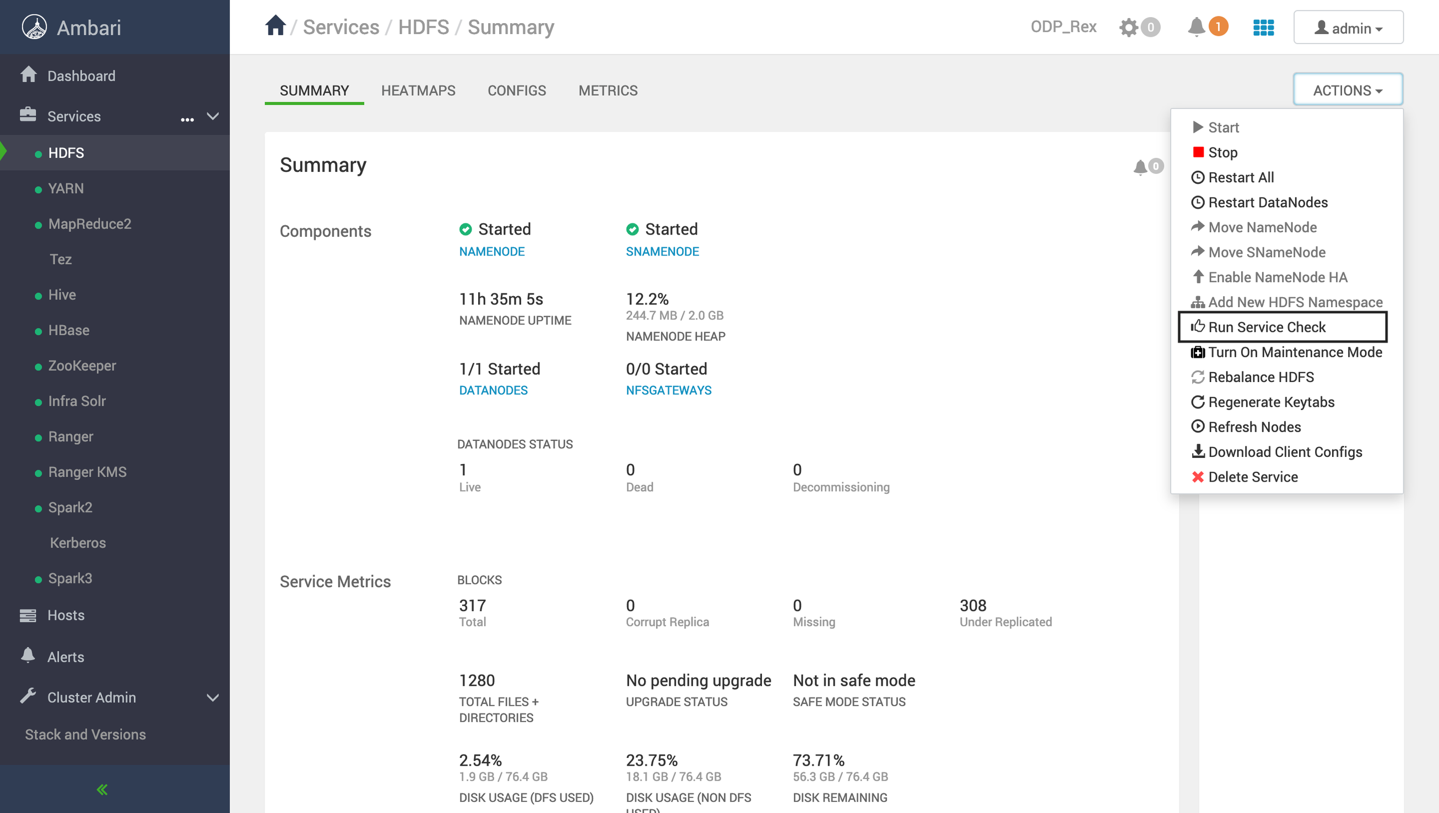
Task: Collapse the Services sidebar section
Action: pos(213,116)
